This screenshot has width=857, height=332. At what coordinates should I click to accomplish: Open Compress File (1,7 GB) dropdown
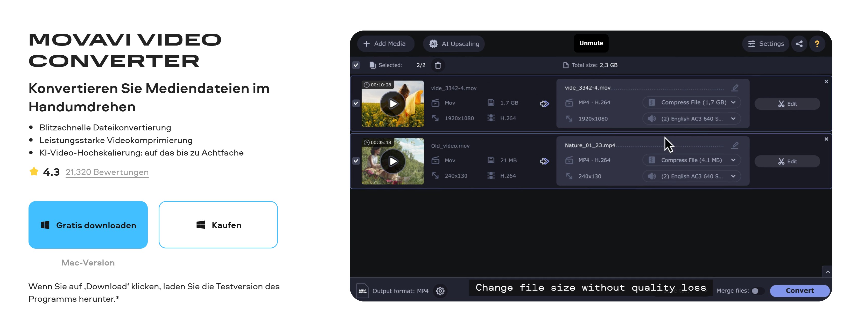click(692, 102)
